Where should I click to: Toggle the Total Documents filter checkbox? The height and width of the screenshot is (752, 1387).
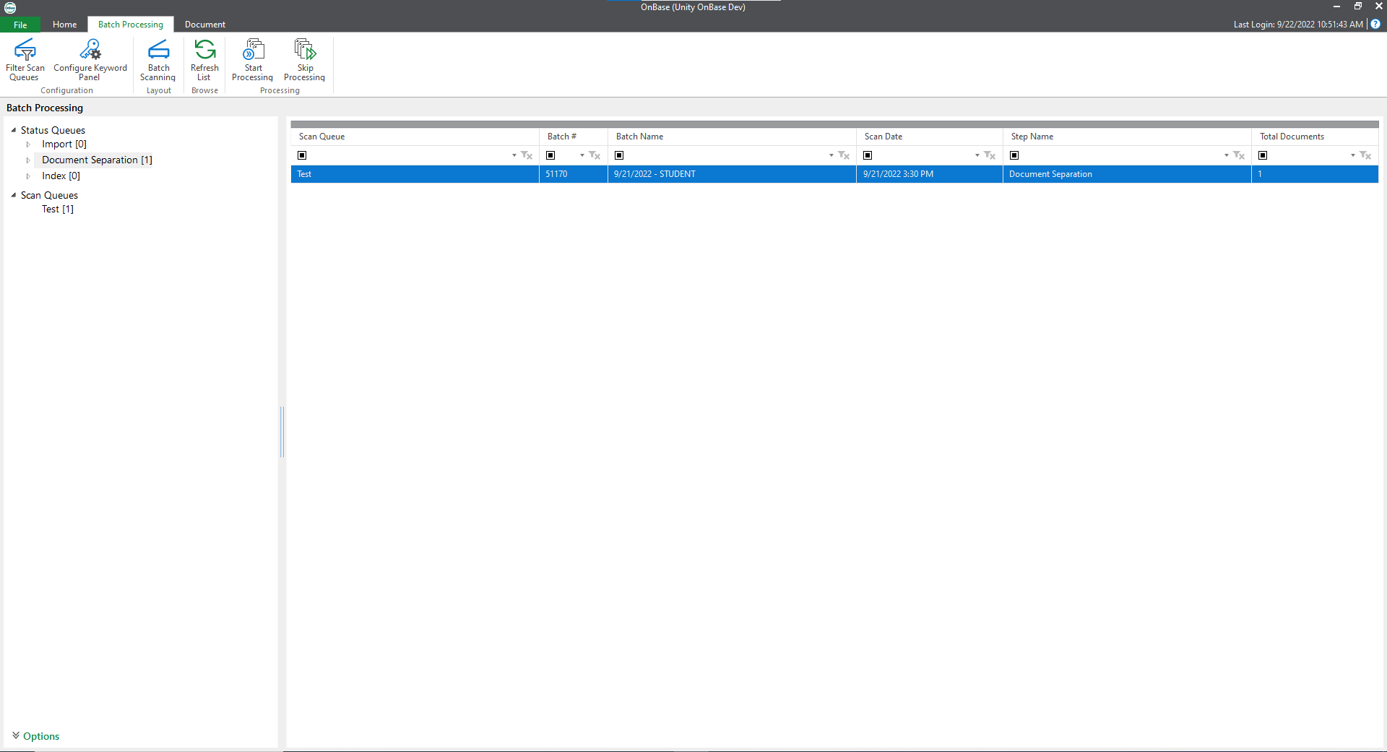click(x=1263, y=155)
